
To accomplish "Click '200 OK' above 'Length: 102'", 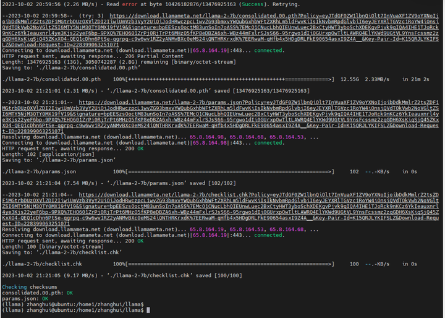I will click(x=134, y=148).
